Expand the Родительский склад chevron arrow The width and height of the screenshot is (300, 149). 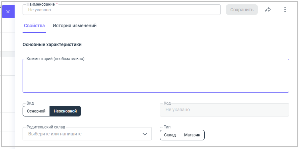pos(145,134)
